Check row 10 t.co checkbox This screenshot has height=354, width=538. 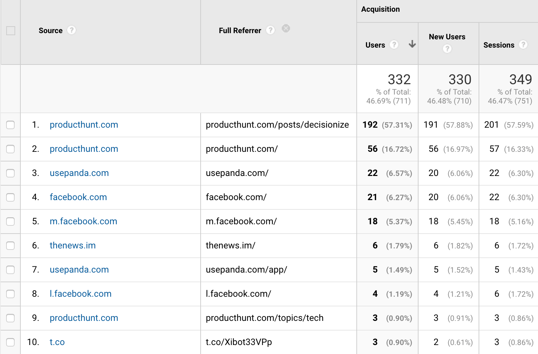pyautogui.click(x=10, y=342)
